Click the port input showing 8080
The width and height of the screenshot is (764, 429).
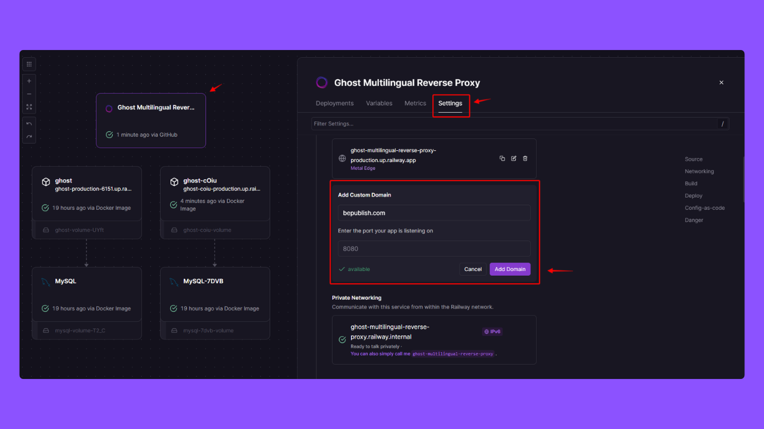pos(434,248)
